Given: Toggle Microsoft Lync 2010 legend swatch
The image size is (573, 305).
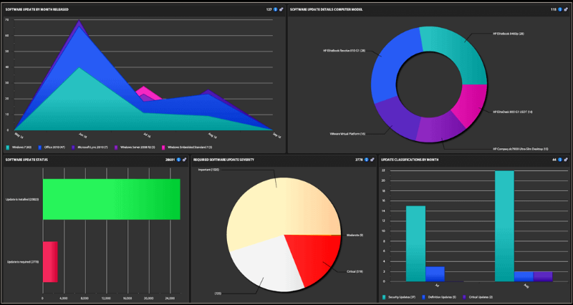Looking at the screenshot, I should pyautogui.click(x=74, y=147).
